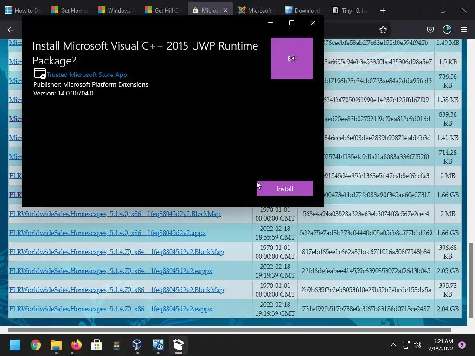Switch to 'Windows' tab
Viewport: 475px width, 356px height.
click(x=116, y=11)
